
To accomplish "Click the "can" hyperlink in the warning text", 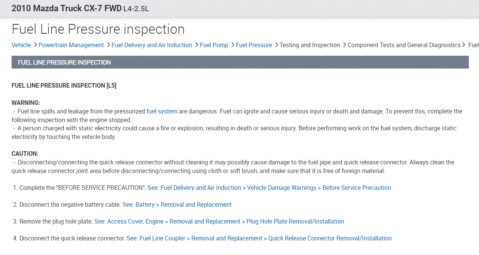I will coord(237,111).
